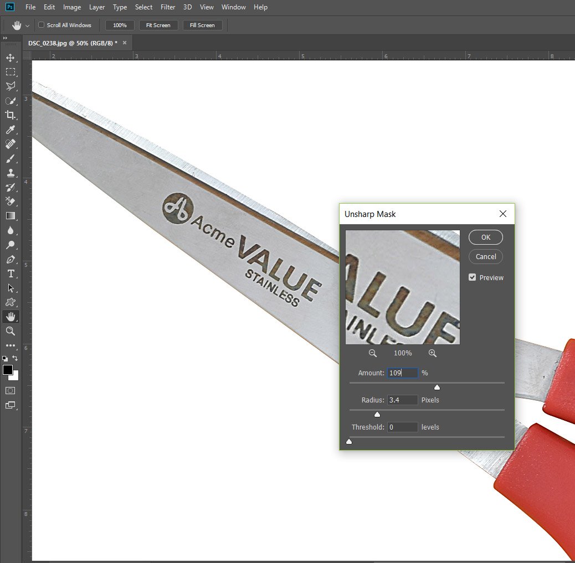Open the File menu
This screenshot has height=563, width=575.
point(30,7)
